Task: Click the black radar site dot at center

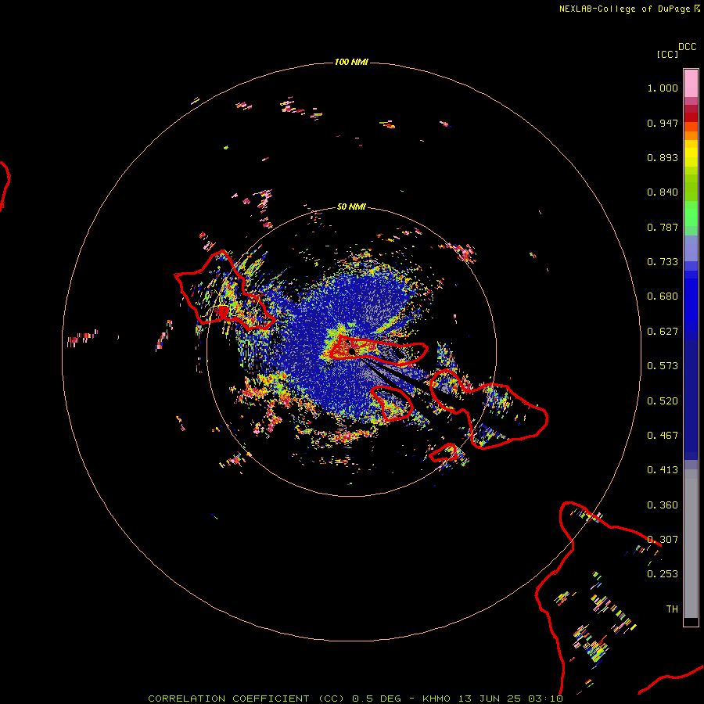Action: pos(352,352)
